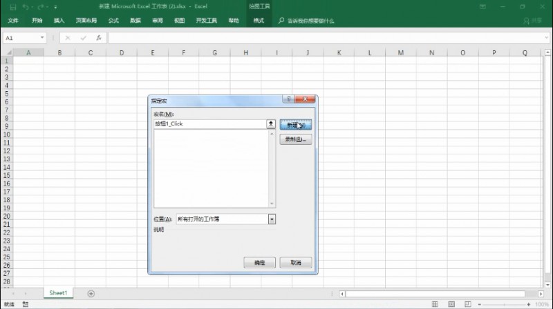Image resolution: width=553 pixels, height=309 pixels.
Task: Click inside the formula bar
Action: (x=326, y=38)
